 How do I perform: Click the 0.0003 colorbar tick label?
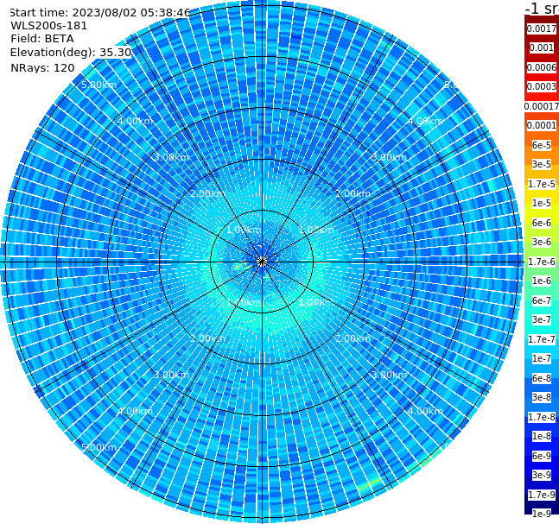(x=542, y=86)
